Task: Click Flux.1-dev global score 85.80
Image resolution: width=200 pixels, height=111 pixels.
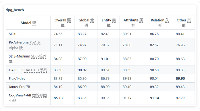Action: tap(82, 78)
